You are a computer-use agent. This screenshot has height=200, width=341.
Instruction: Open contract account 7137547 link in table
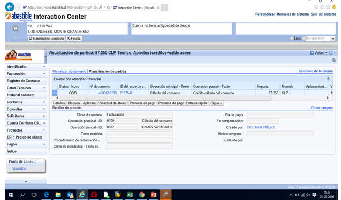(126, 93)
